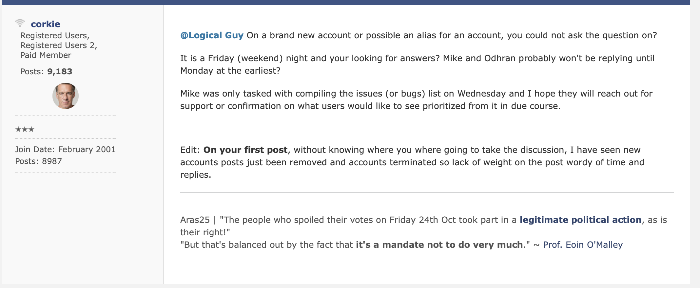Open the Prof. Eoin O'Malley link
Viewport: 700px width, 288px height.
coord(583,245)
